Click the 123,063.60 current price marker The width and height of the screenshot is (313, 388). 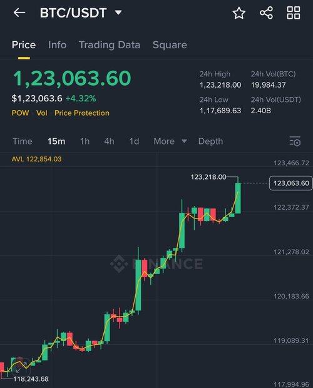click(290, 183)
